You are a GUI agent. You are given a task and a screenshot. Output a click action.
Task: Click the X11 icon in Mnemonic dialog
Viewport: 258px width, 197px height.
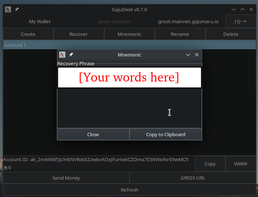62,55
